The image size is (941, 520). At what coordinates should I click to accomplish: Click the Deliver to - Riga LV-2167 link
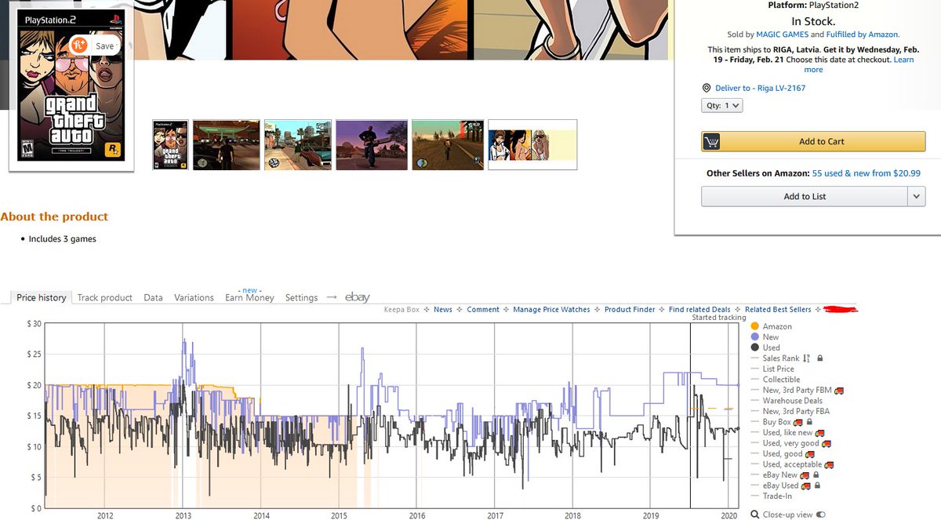click(x=760, y=88)
